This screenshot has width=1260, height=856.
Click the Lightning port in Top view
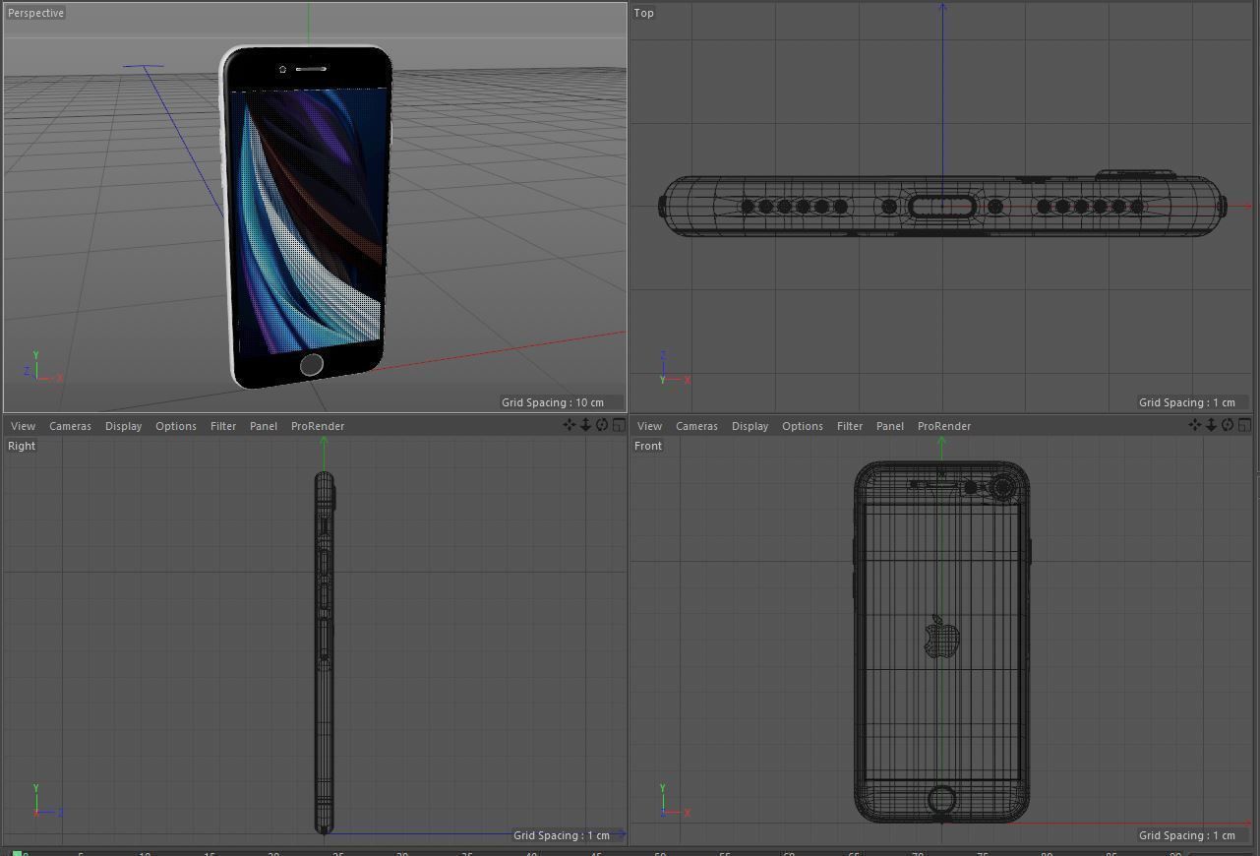942,207
